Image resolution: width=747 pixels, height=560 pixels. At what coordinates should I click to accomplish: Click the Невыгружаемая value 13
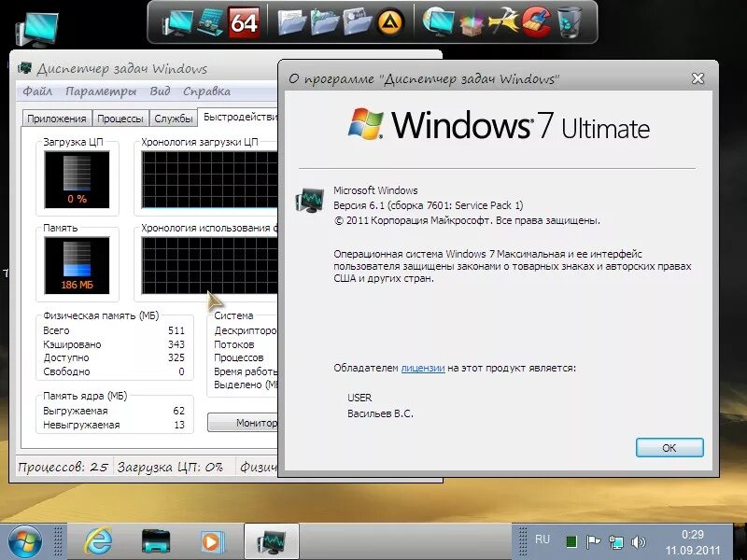pyautogui.click(x=179, y=425)
